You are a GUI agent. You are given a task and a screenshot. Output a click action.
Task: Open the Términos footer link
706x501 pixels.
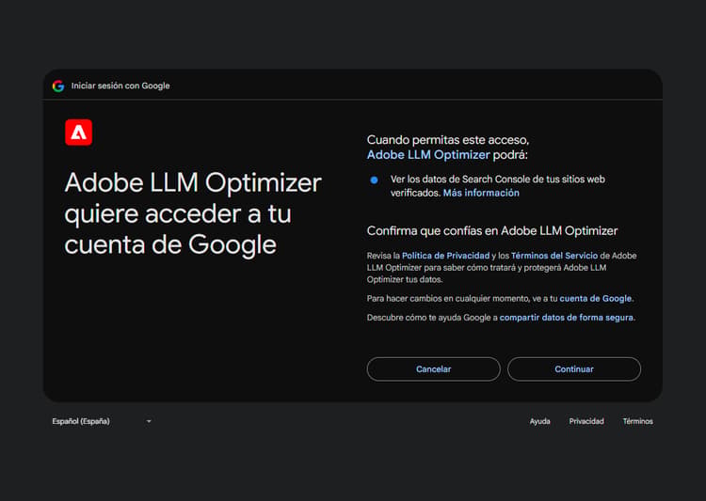coord(637,421)
